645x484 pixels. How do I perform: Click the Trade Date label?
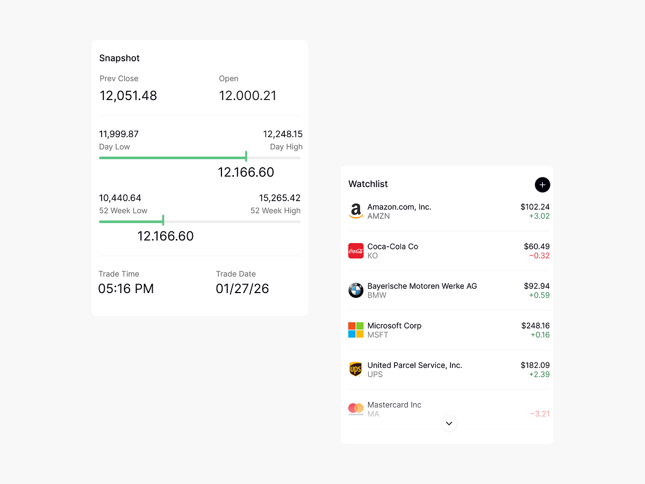point(236,274)
